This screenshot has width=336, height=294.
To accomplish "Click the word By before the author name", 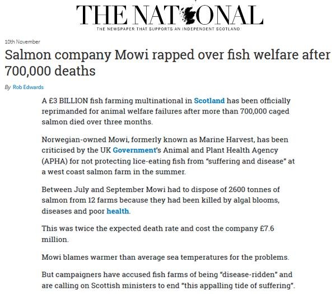I will (7, 87).
